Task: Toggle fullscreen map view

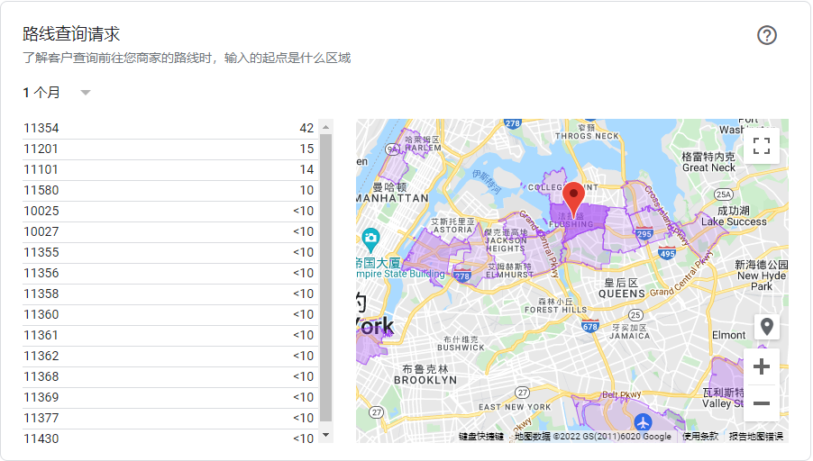Action: (x=761, y=146)
